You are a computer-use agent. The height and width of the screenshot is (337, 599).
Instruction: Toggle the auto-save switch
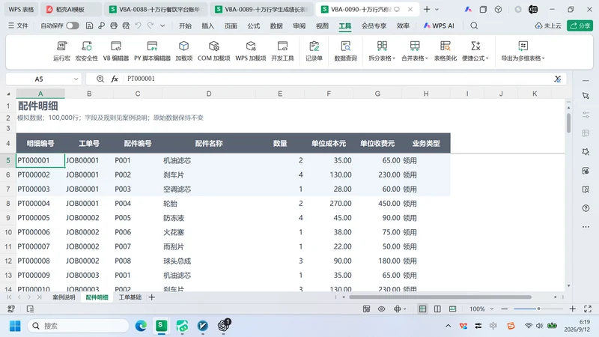click(x=73, y=25)
